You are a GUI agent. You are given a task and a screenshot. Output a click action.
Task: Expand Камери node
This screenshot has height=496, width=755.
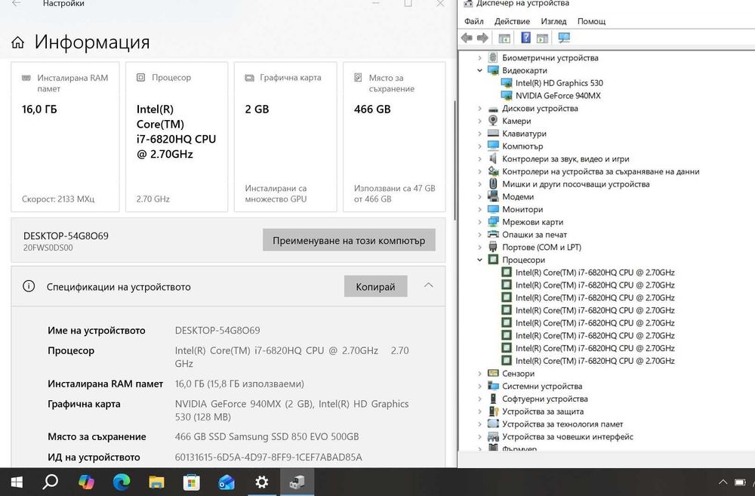(x=479, y=121)
